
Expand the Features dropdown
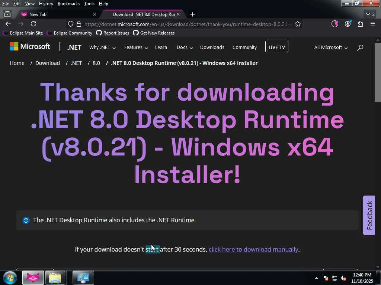point(136,47)
